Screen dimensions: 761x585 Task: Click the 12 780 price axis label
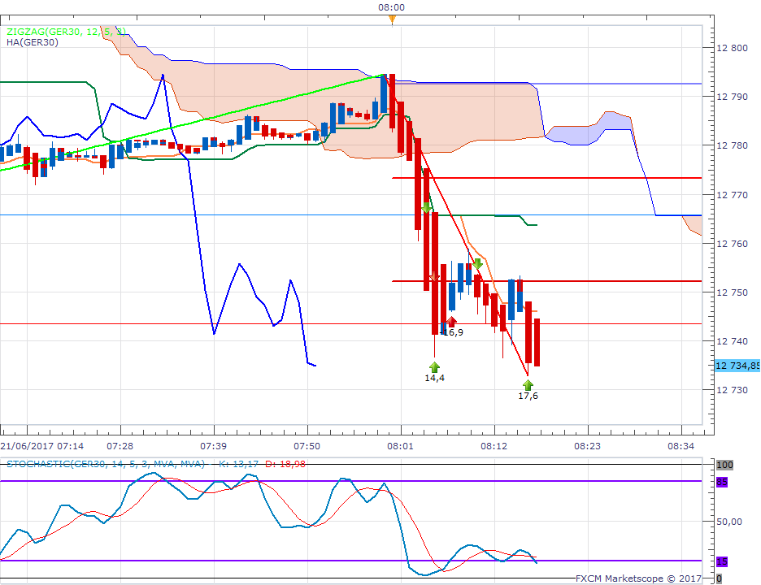tap(733, 145)
